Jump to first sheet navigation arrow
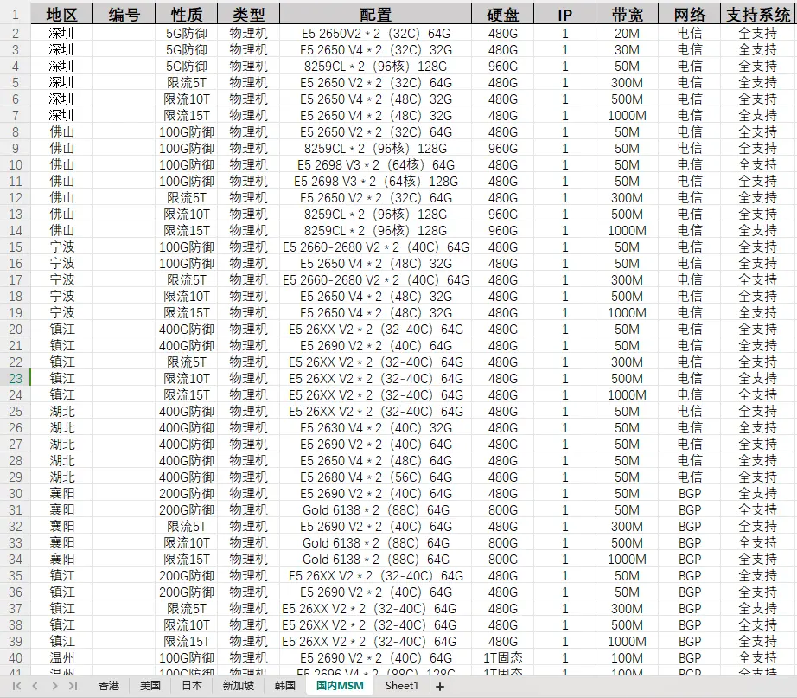 pyautogui.click(x=16, y=686)
